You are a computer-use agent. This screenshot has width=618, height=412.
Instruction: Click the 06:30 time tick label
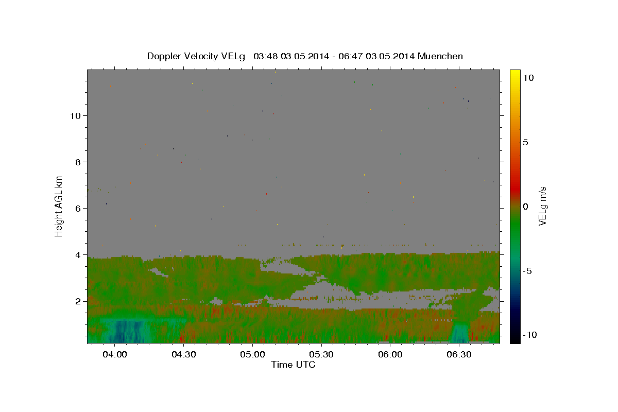pos(459,355)
